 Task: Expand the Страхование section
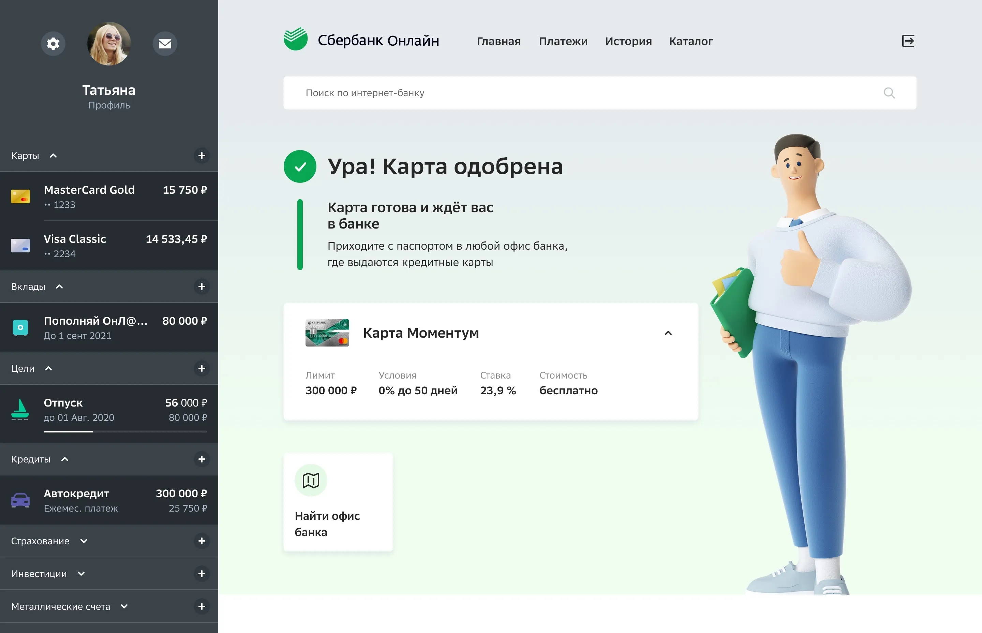pyautogui.click(x=84, y=541)
